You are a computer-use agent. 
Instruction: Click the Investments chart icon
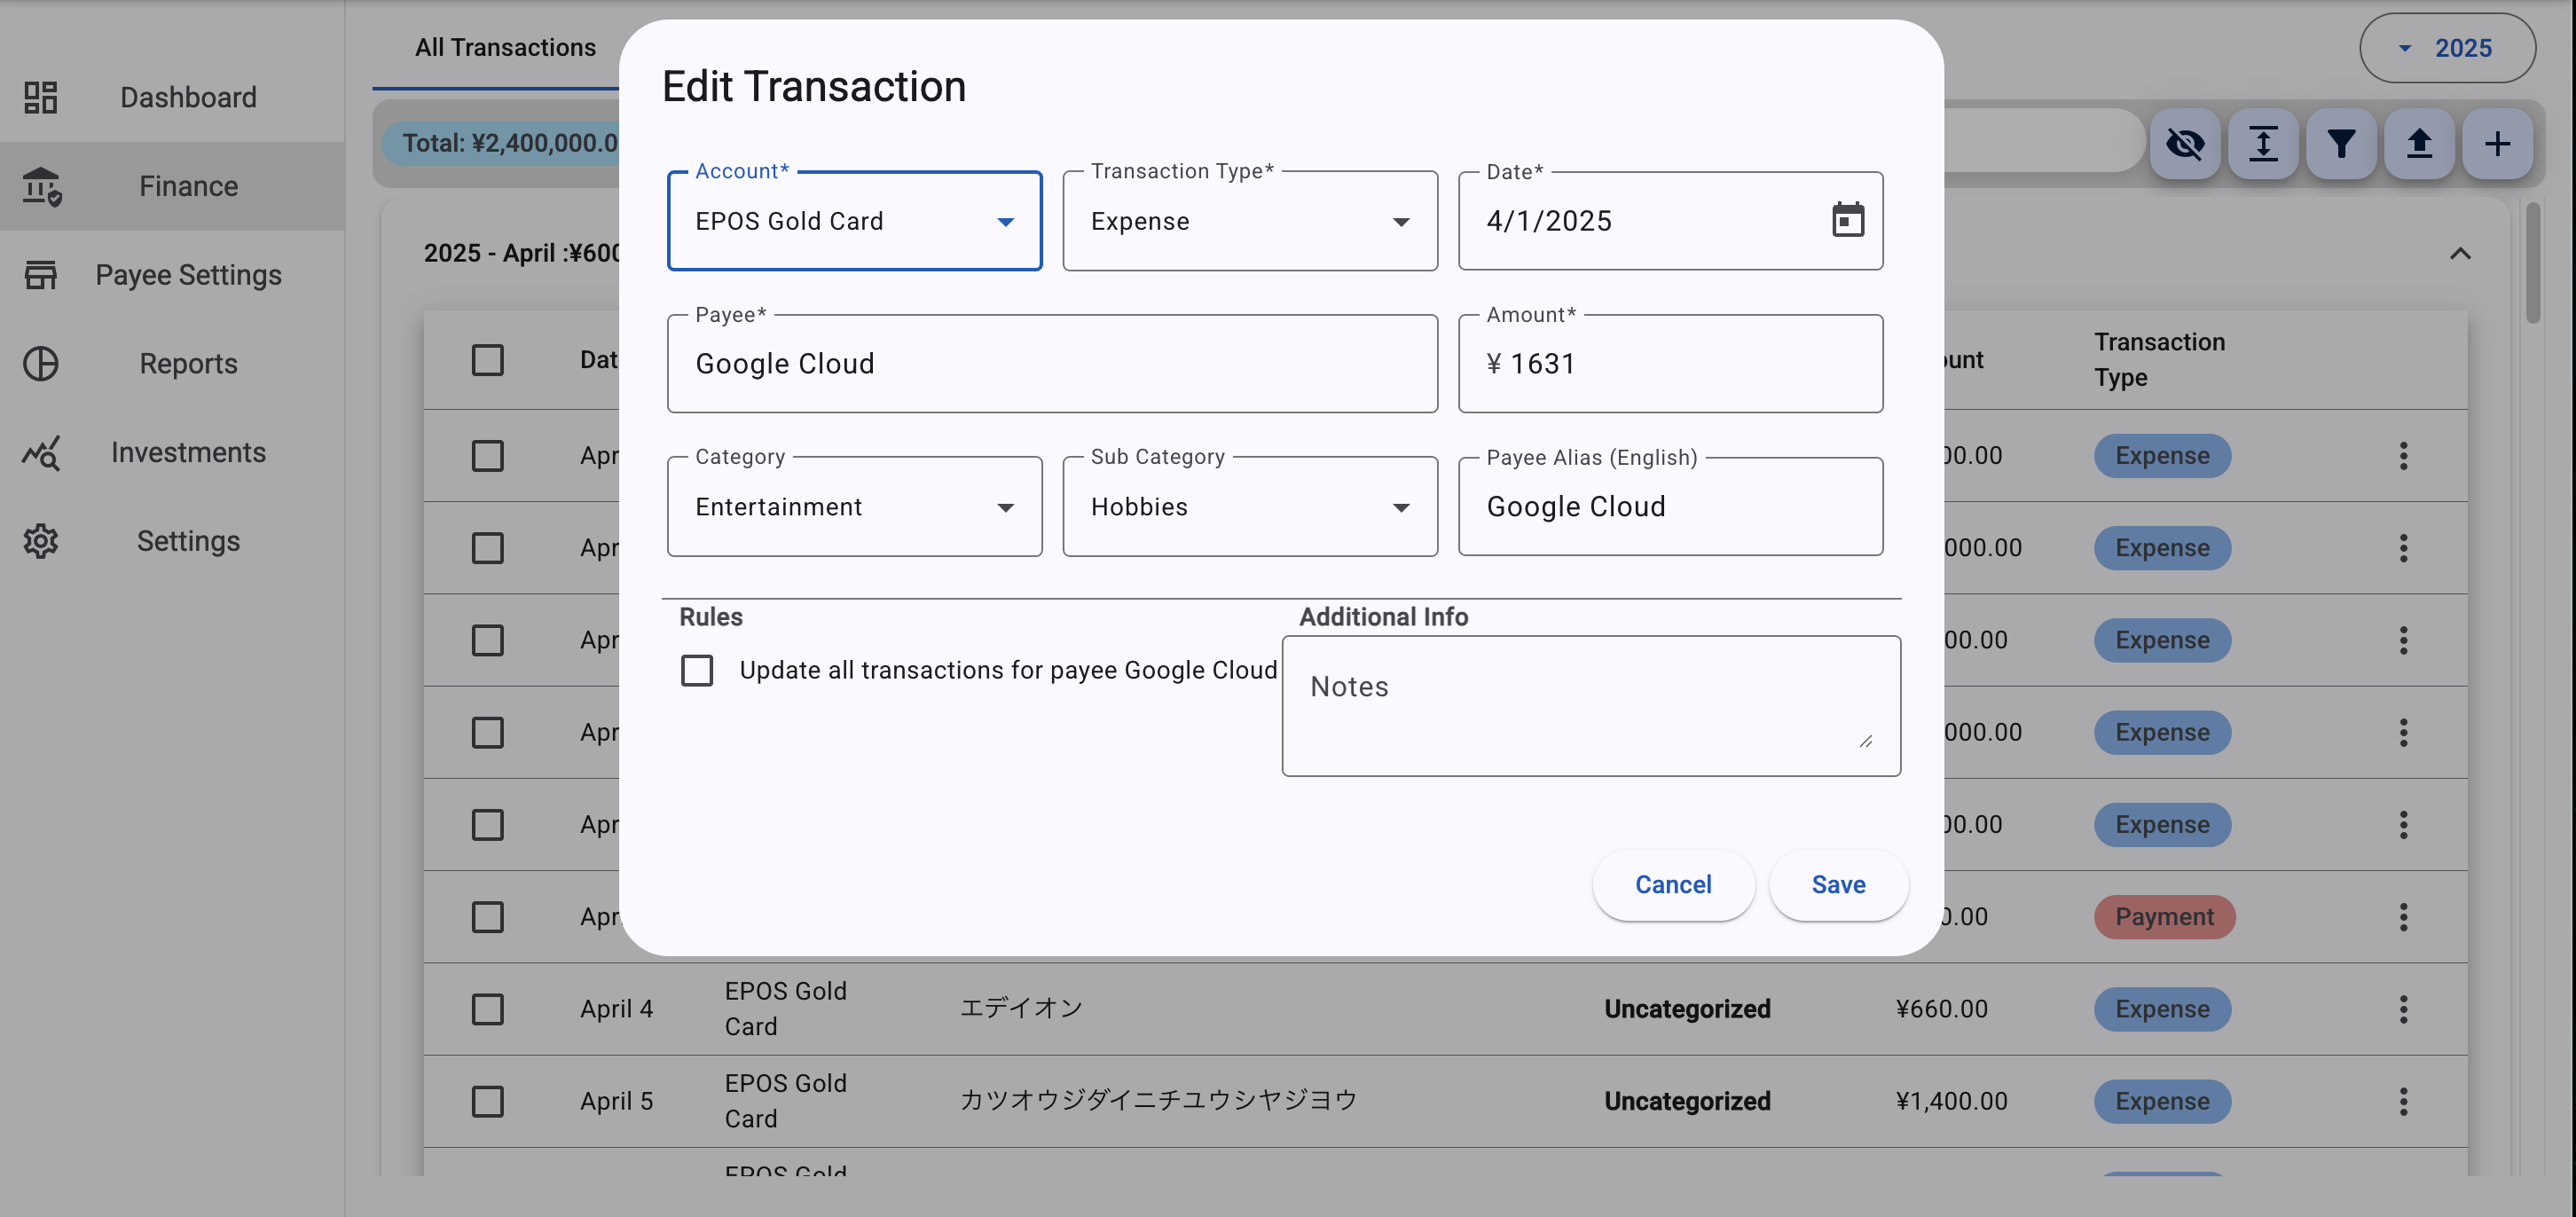click(x=41, y=453)
